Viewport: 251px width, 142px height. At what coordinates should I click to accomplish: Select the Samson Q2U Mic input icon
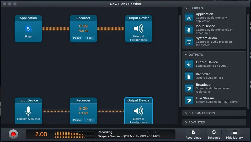[28, 111]
